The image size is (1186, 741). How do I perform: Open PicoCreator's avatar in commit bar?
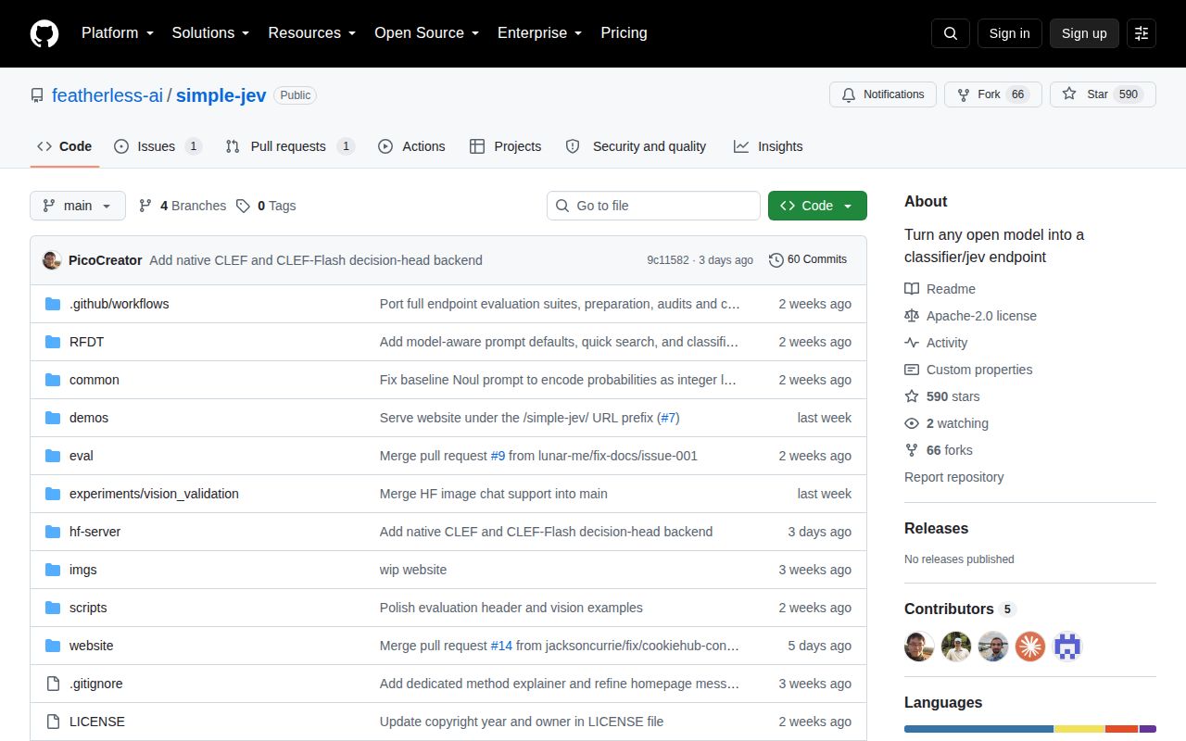tap(52, 260)
